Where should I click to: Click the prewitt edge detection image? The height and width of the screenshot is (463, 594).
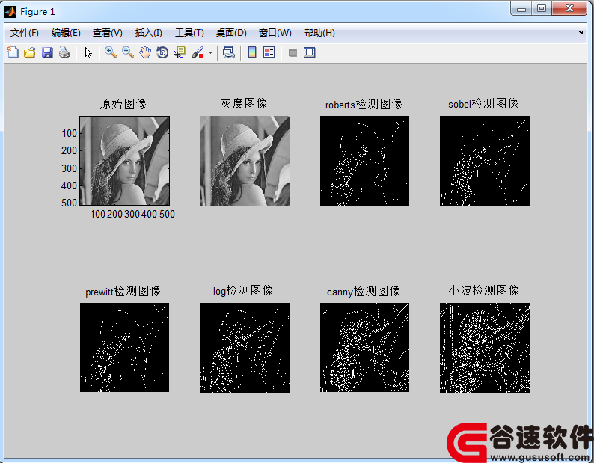point(125,348)
